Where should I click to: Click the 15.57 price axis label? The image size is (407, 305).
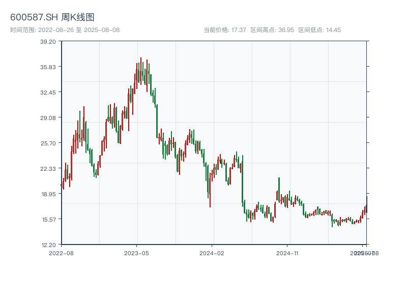pos(48,220)
